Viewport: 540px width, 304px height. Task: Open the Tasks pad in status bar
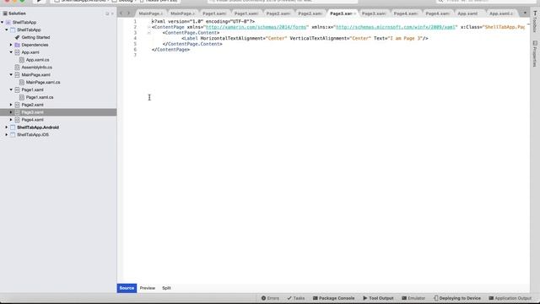point(296,298)
